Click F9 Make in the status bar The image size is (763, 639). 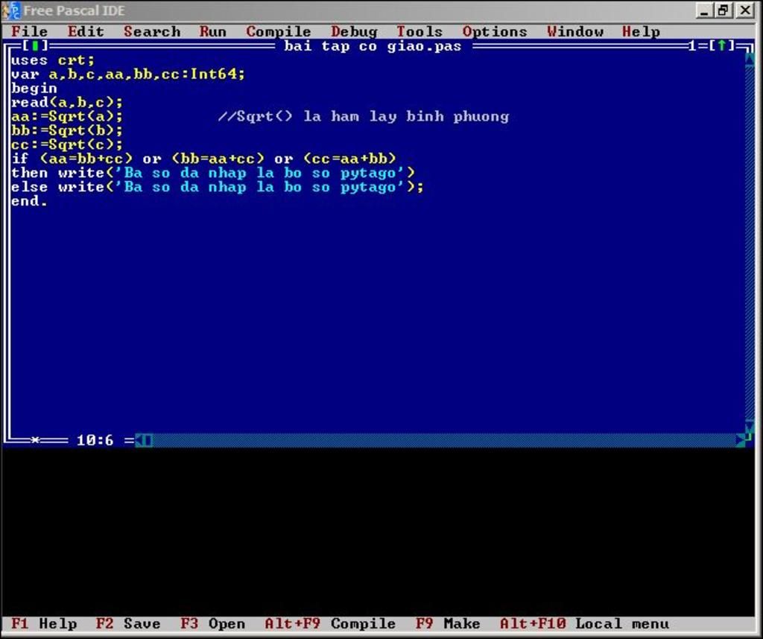point(448,623)
